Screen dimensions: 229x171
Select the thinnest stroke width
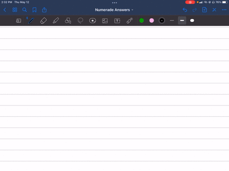click(172, 20)
